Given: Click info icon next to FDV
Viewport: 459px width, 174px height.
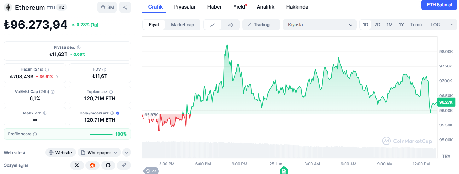Looking at the screenshot, I should pos(104,69).
